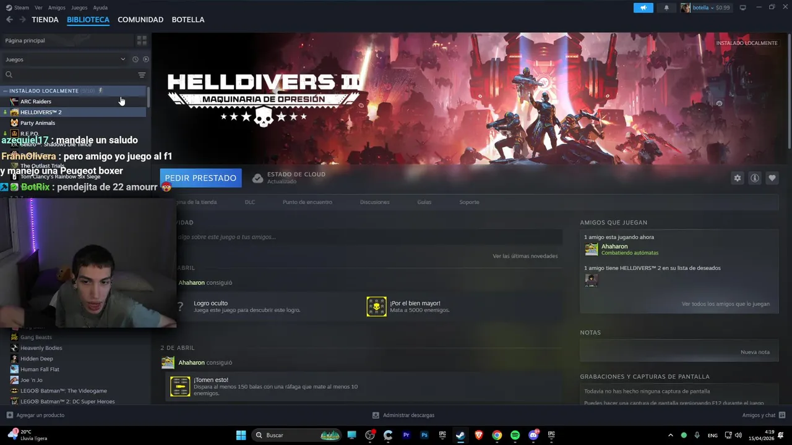Image resolution: width=792 pixels, height=445 pixels.
Task: Open the BOTELLA profile section
Action: [x=188, y=20]
